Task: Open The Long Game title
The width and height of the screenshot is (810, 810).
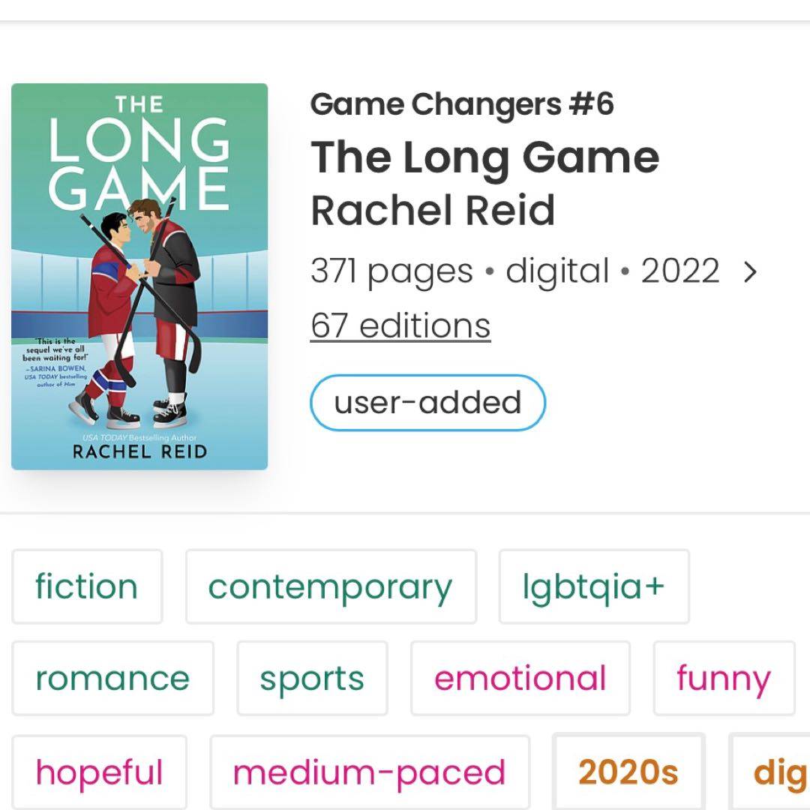Action: click(x=484, y=157)
